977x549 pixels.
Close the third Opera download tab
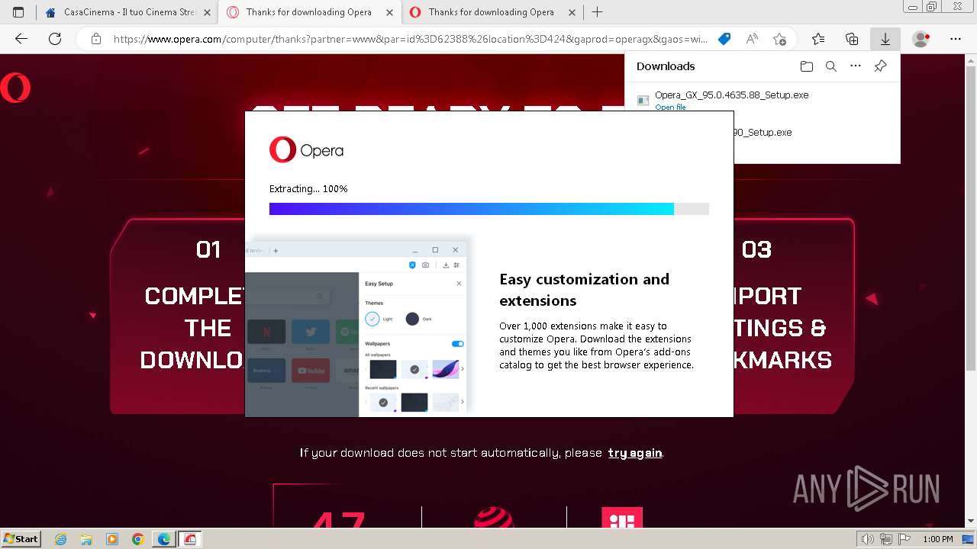(x=572, y=12)
